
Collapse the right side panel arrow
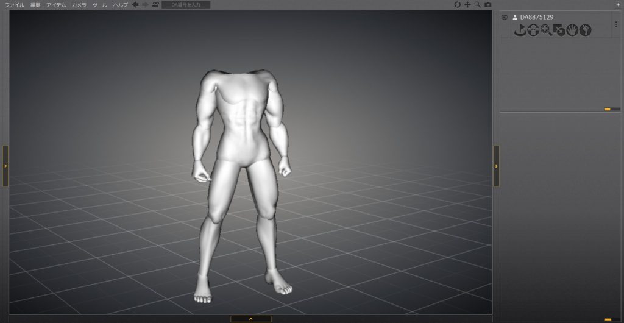pyautogui.click(x=496, y=166)
